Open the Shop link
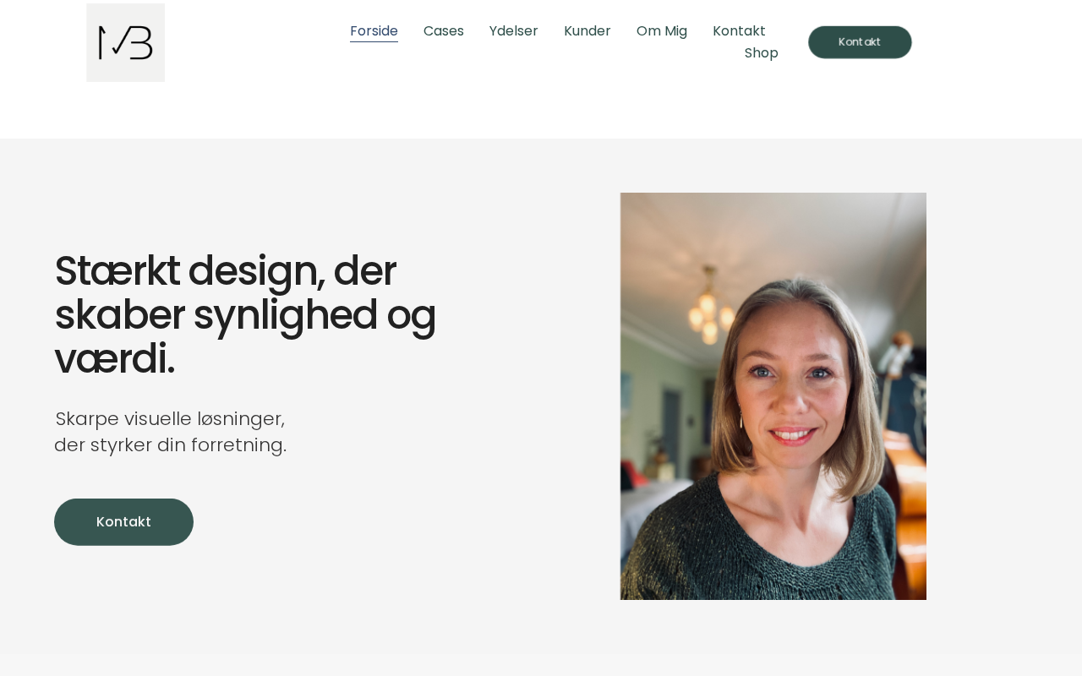 (x=762, y=53)
